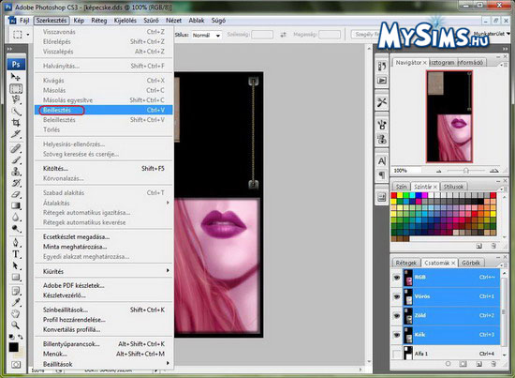
Task: Select the Lasso tool
Action: [15, 99]
